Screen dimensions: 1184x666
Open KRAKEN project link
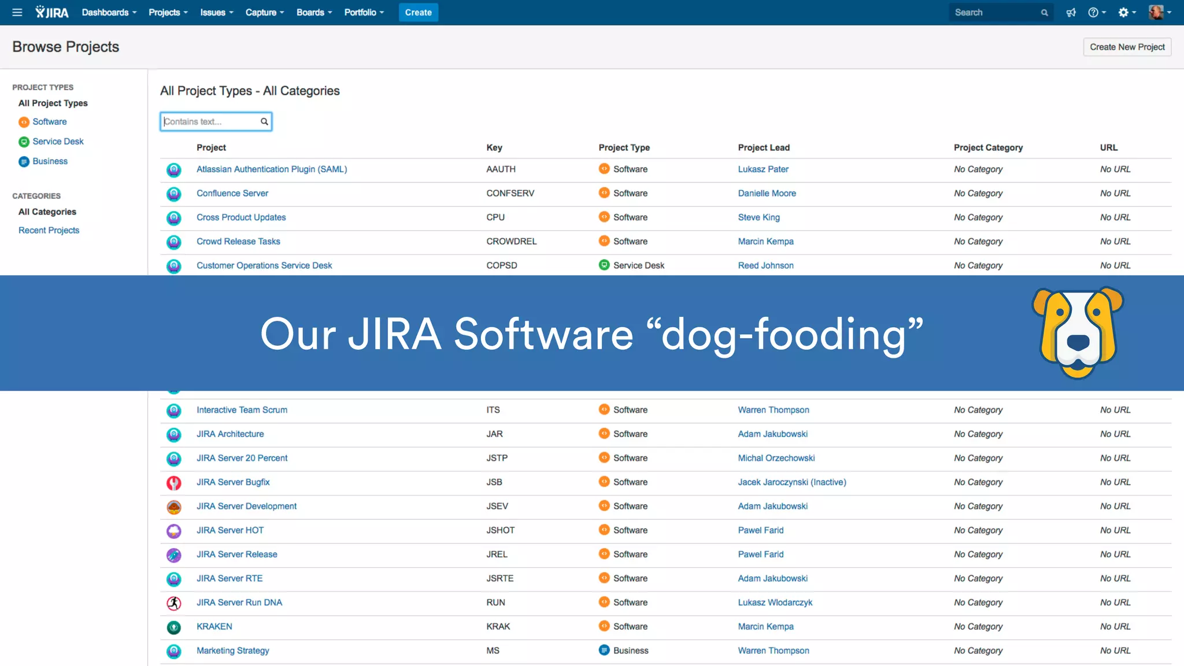[x=214, y=626]
